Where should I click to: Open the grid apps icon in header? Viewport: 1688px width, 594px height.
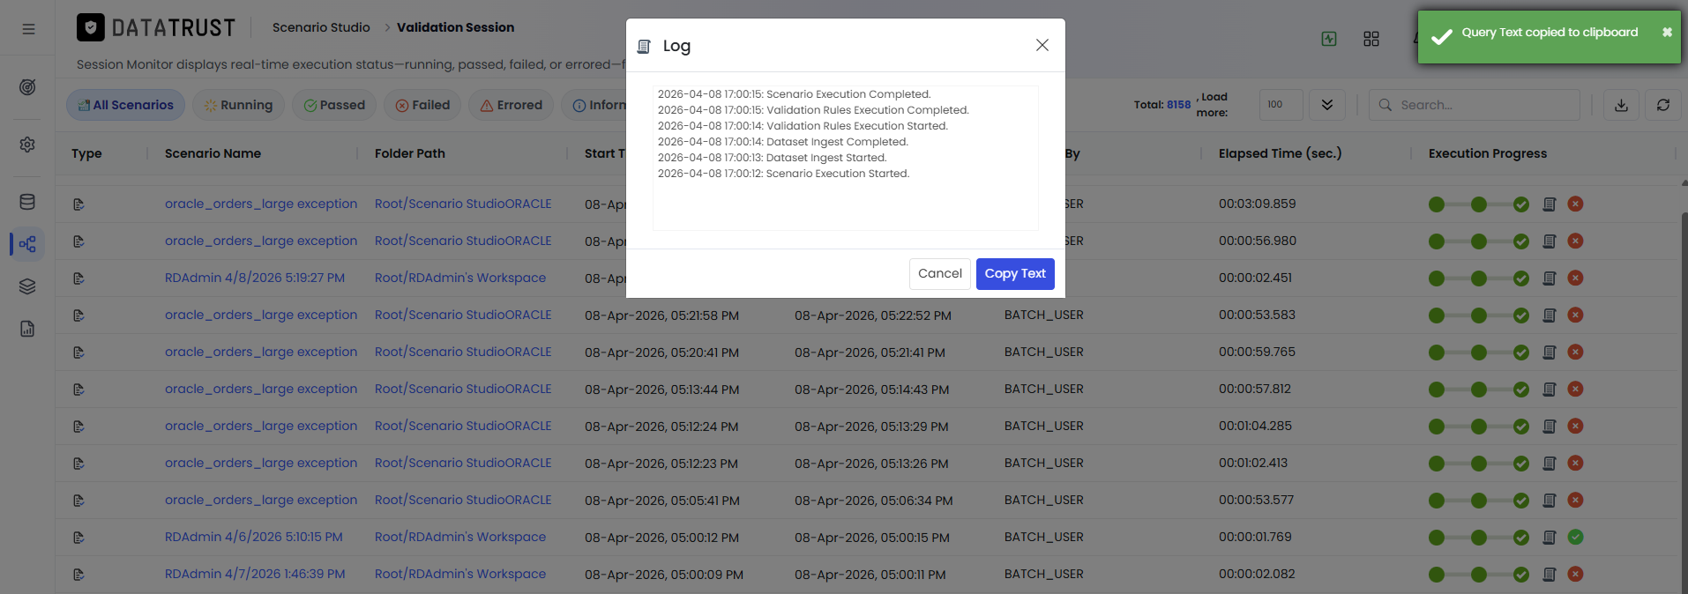pyautogui.click(x=1371, y=39)
